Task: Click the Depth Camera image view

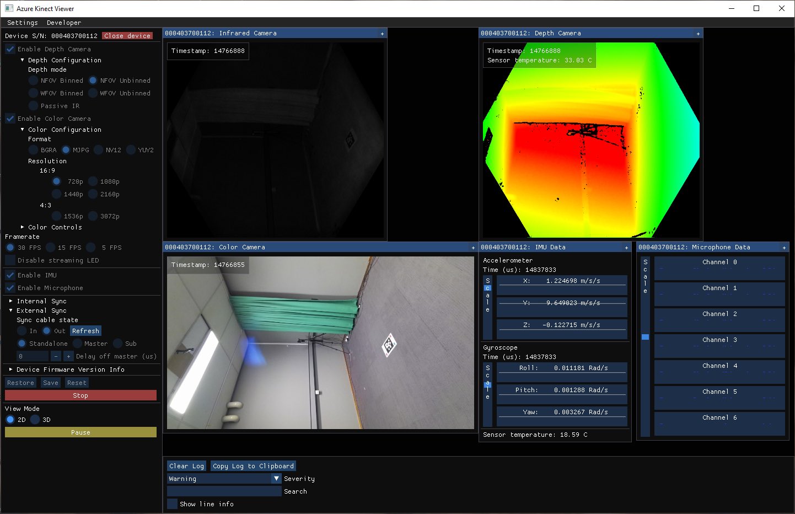Action: tap(591, 140)
